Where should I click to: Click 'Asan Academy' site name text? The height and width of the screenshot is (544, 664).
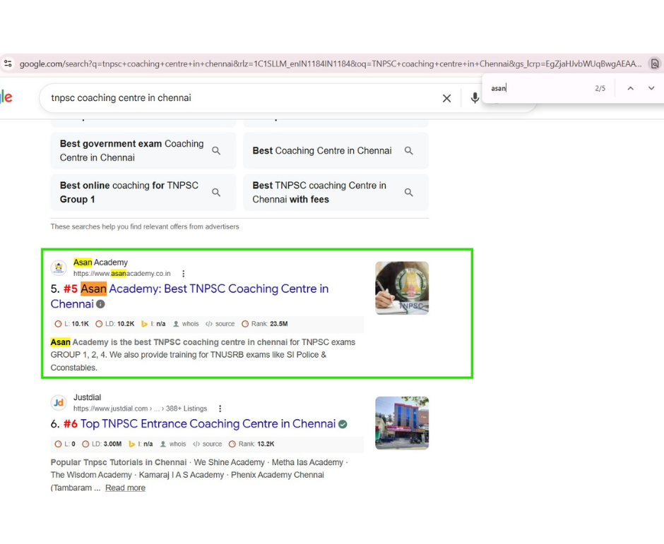click(x=100, y=262)
